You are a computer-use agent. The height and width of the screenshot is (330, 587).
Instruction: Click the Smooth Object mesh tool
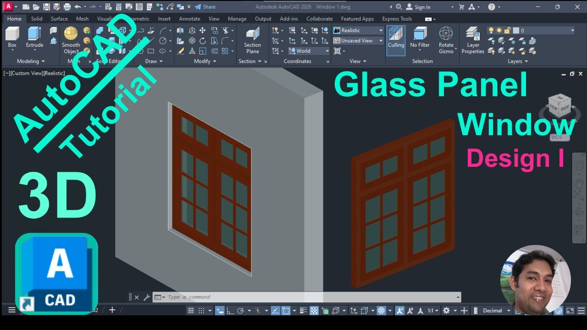(71, 40)
